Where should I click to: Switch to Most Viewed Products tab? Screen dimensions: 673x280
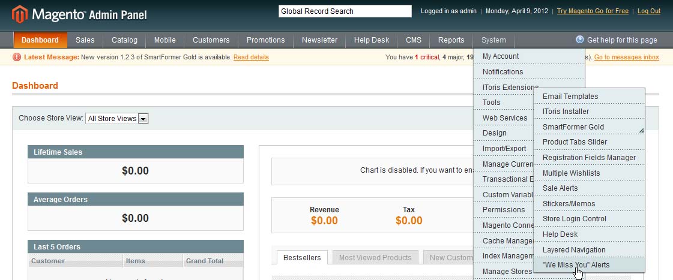click(x=375, y=258)
